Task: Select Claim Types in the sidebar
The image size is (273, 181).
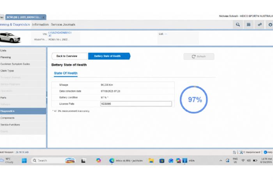Action: [x=23, y=71]
